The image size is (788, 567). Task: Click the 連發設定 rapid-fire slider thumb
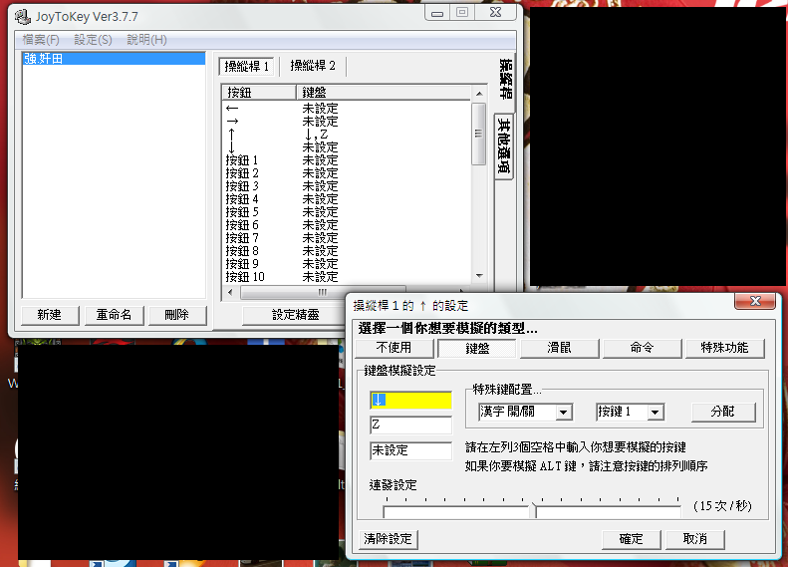pyautogui.click(x=534, y=509)
